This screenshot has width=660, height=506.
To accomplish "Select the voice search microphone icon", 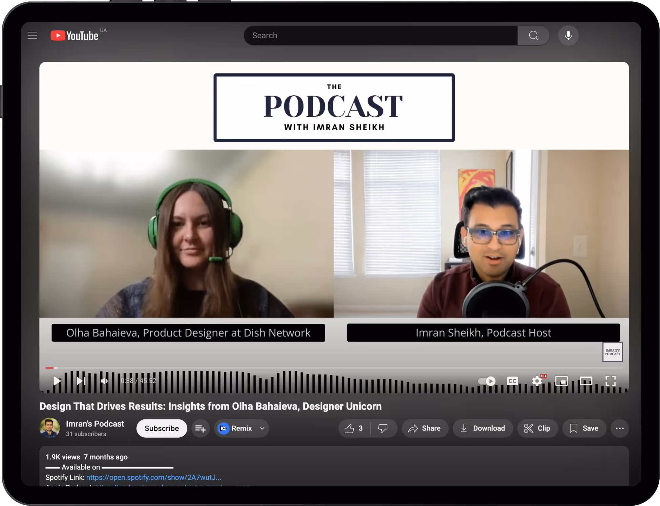I will (x=568, y=35).
